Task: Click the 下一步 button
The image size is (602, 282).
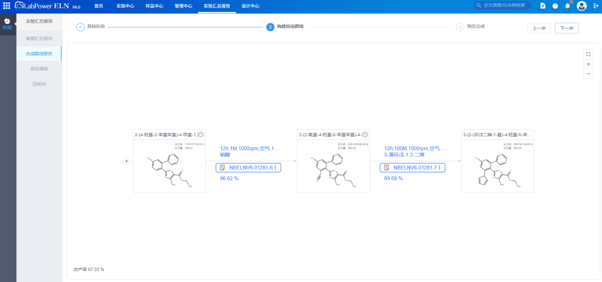Action: [567, 28]
